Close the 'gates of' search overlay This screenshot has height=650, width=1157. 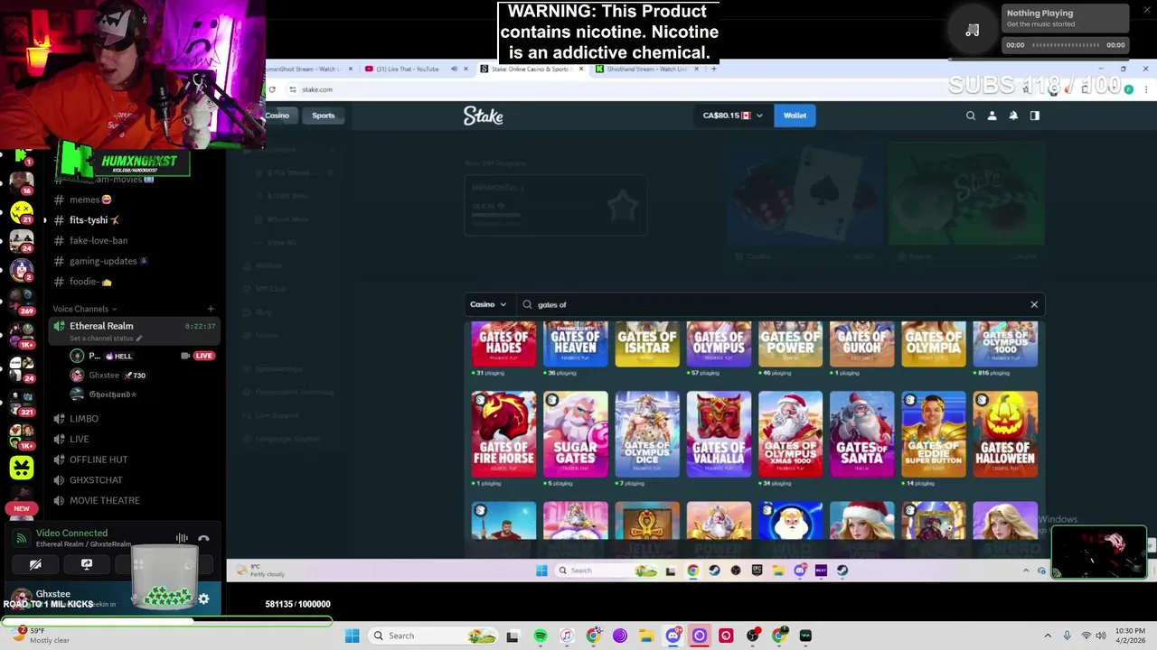(1034, 304)
